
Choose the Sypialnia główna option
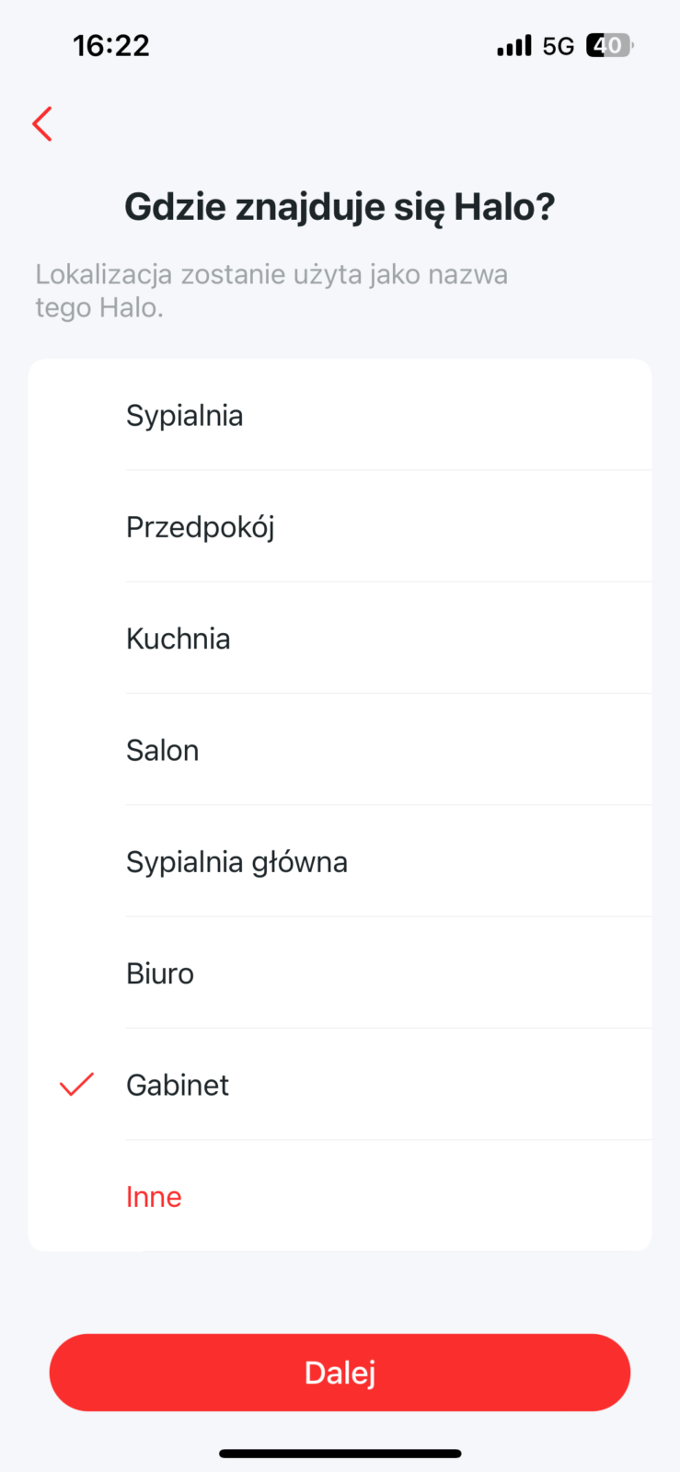click(x=236, y=862)
